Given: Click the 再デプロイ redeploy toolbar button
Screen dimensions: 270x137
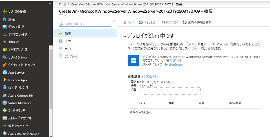Looking at the screenshot, I should 170,23.
